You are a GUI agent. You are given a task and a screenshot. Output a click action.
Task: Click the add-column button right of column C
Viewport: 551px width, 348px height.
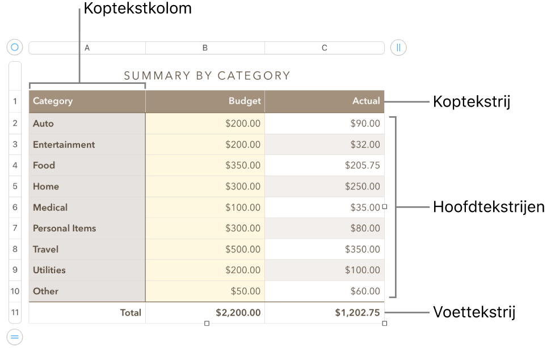point(398,48)
